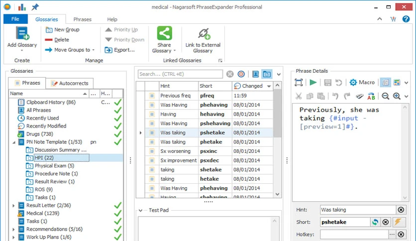Click the refresh icon beside Short field
This screenshot has width=416, height=241.
(375, 222)
